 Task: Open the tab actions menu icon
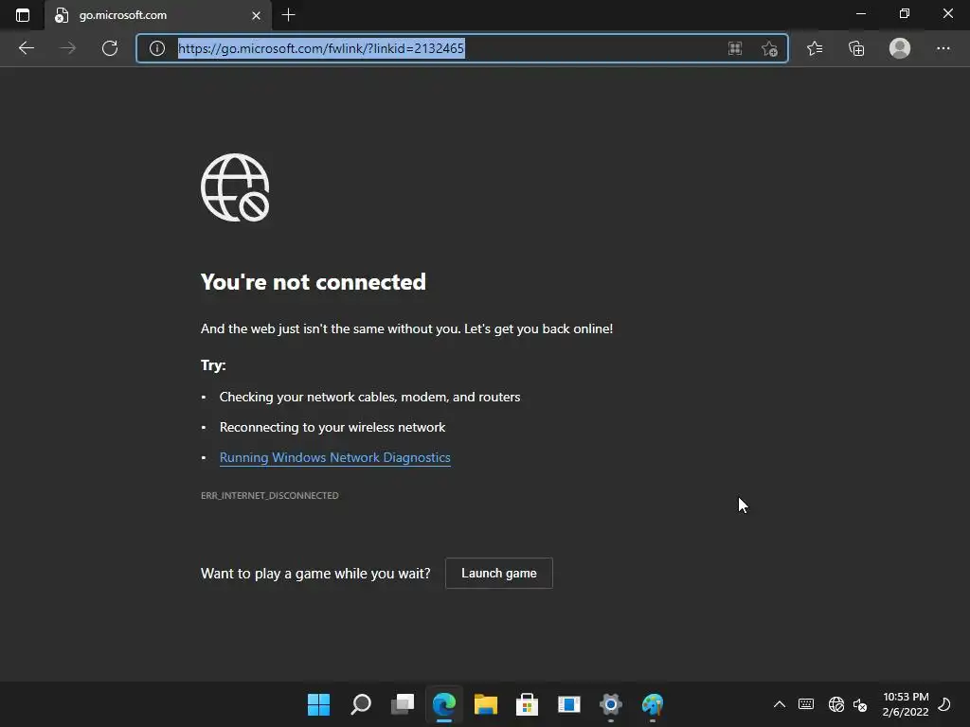(23, 15)
